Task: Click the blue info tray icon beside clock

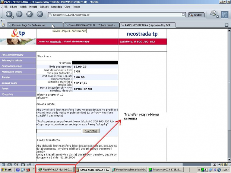Action: [x=219, y=170]
